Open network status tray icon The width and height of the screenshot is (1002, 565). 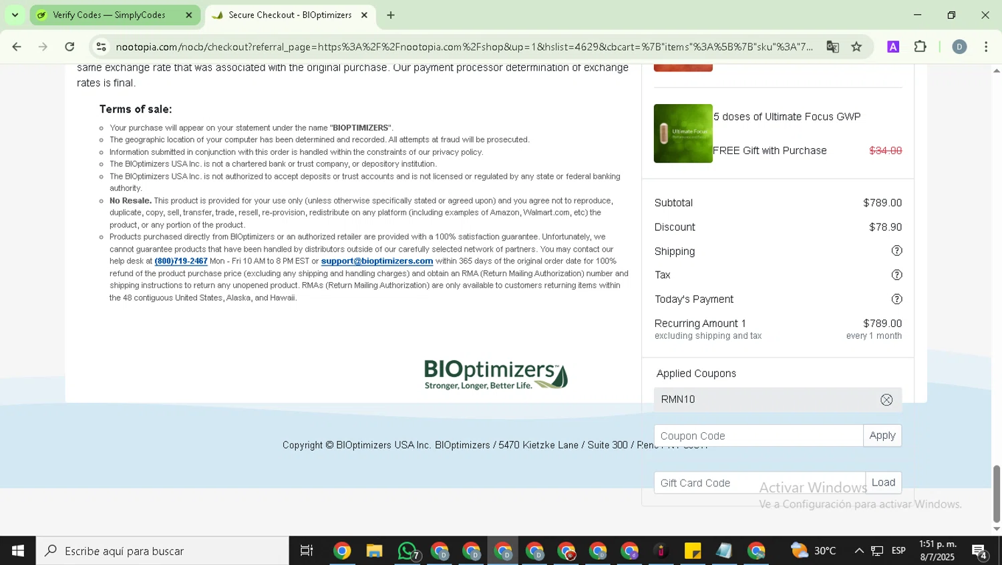pyautogui.click(x=877, y=551)
